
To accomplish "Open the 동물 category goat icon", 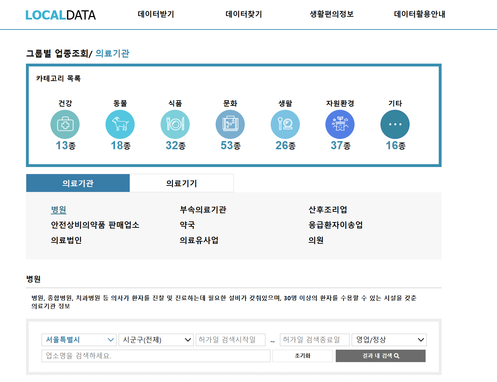I will pyautogui.click(x=120, y=124).
